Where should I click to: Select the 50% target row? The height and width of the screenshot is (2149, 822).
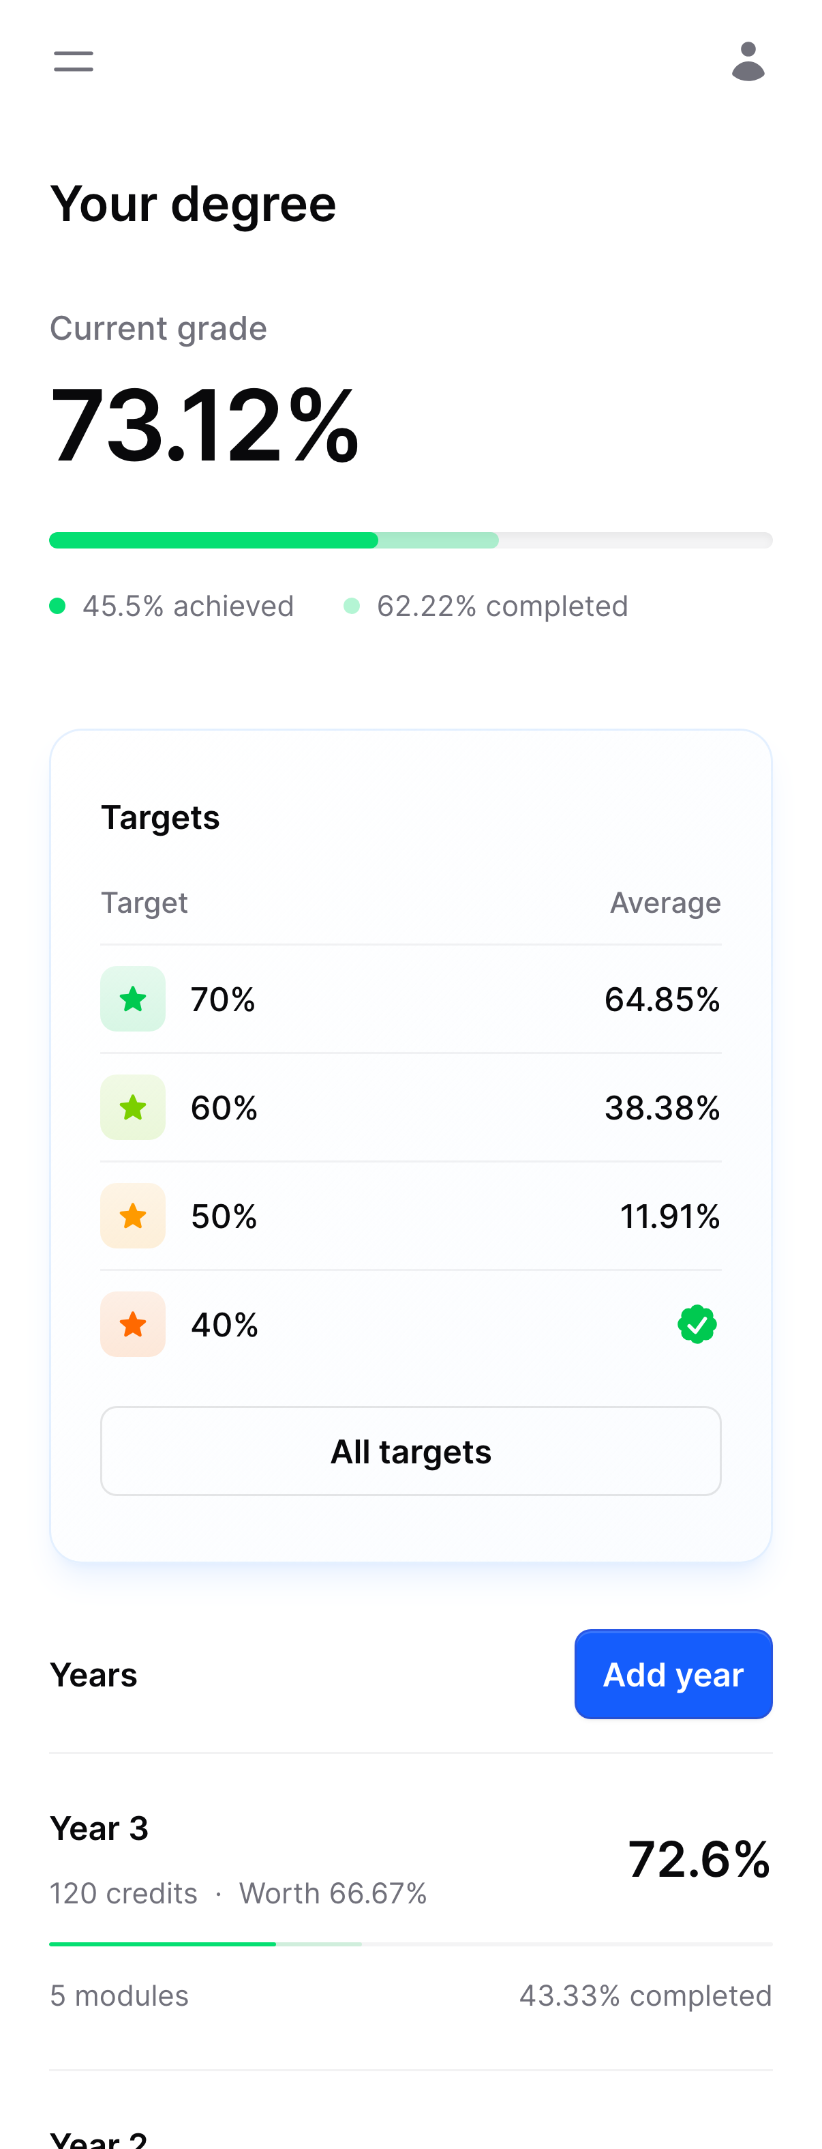coord(411,1216)
